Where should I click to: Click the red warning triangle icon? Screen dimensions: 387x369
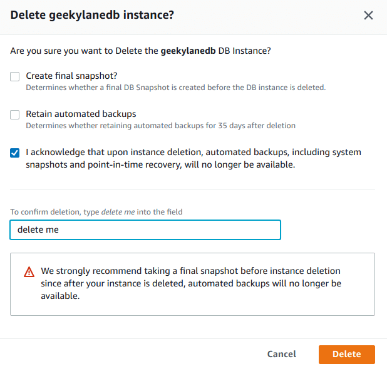pyautogui.click(x=29, y=272)
